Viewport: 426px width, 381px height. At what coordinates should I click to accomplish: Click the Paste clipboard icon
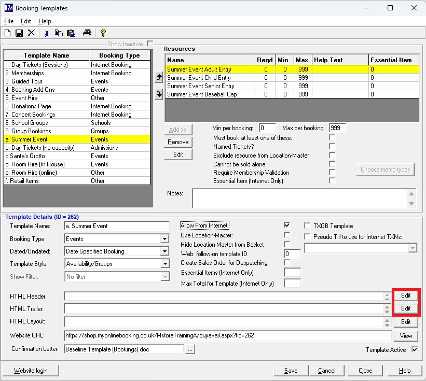point(71,33)
